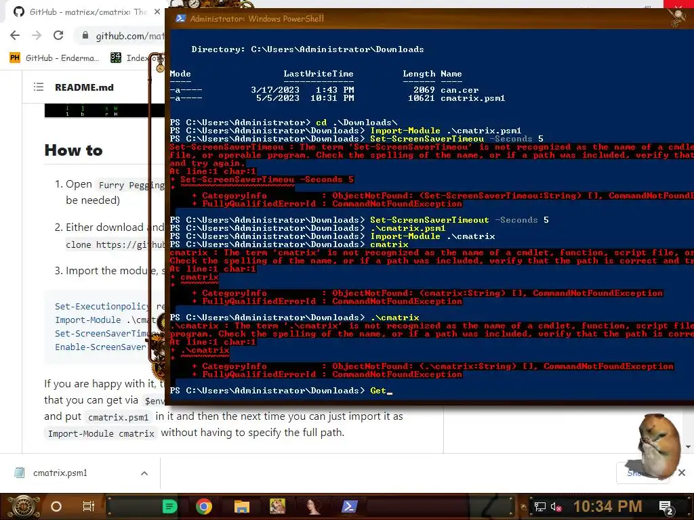Click the How to heading
The height and width of the screenshot is (520, 694).
(x=73, y=150)
